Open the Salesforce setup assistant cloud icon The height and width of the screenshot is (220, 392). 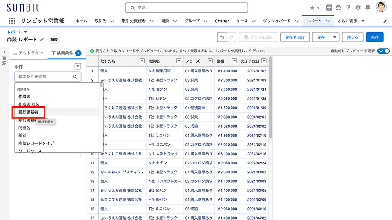338,8
